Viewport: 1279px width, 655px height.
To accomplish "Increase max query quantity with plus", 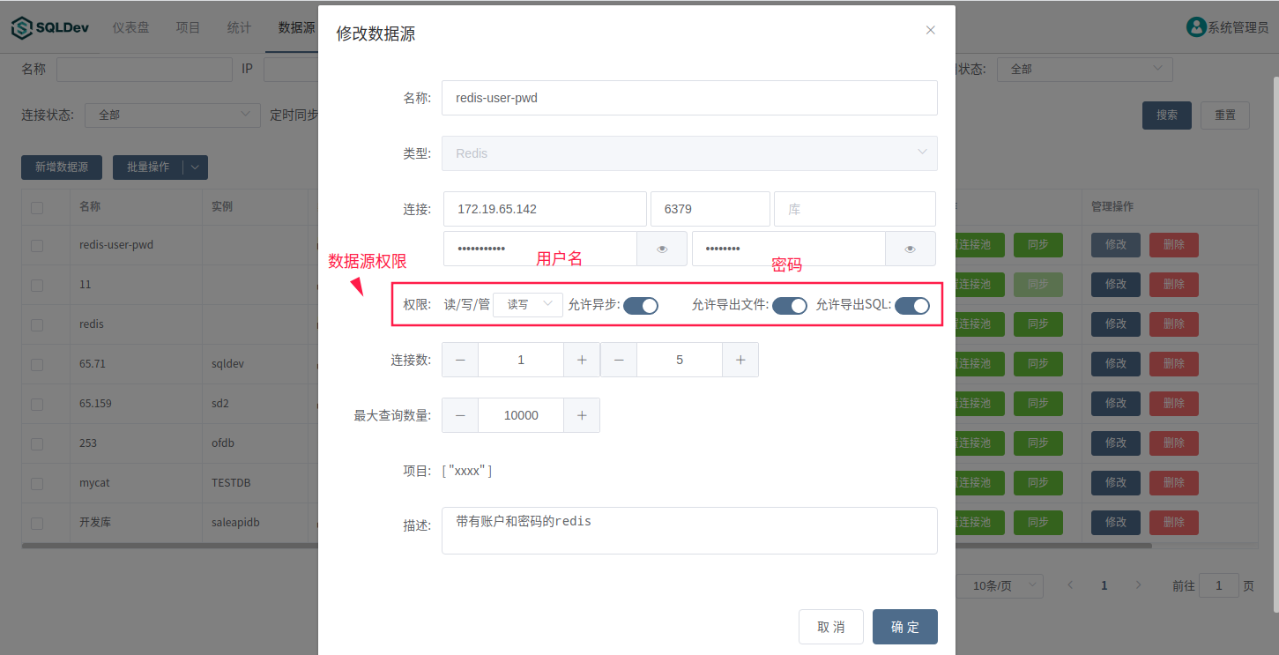I will tap(582, 415).
